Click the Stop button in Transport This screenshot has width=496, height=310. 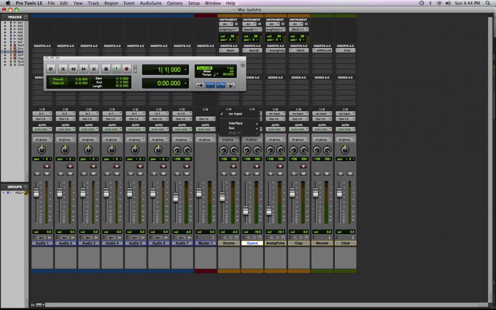[106, 68]
